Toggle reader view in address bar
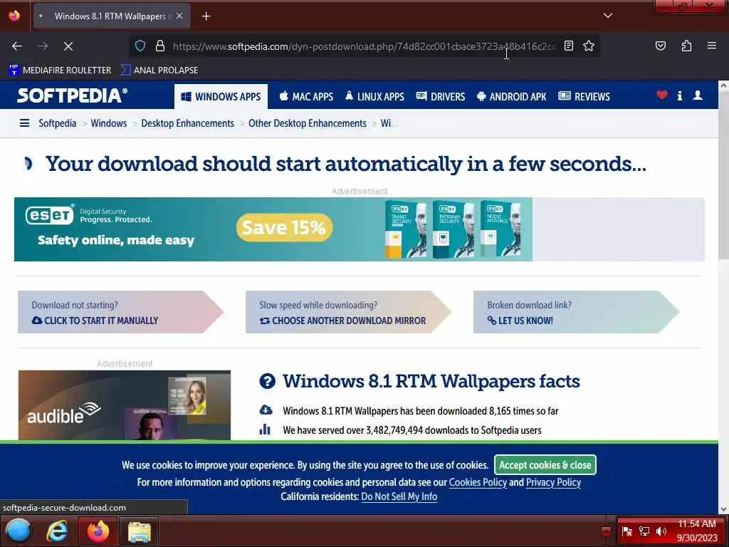 pyautogui.click(x=569, y=46)
